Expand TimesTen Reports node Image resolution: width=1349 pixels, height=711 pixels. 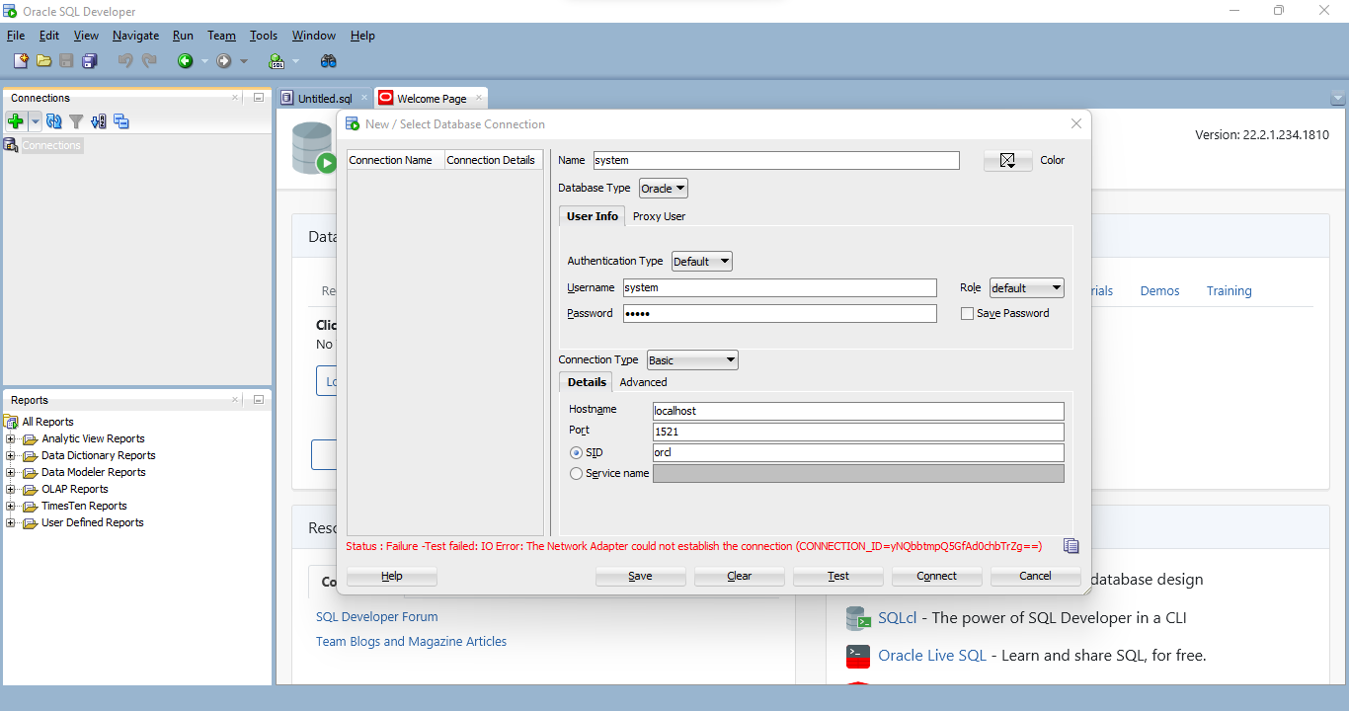click(11, 507)
